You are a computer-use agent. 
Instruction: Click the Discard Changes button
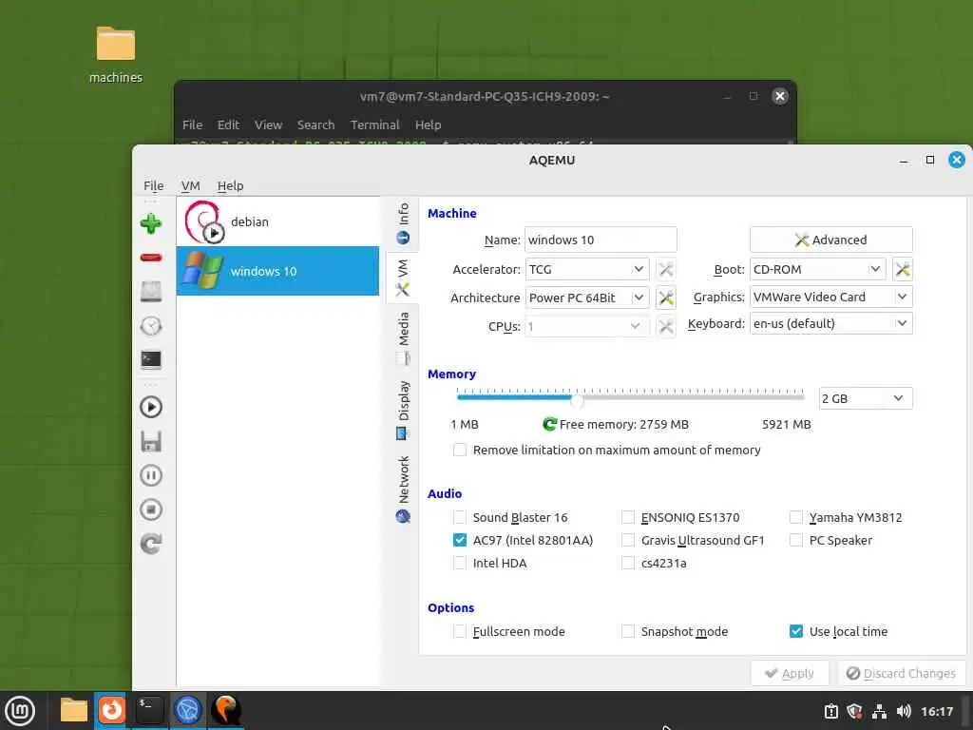(901, 674)
